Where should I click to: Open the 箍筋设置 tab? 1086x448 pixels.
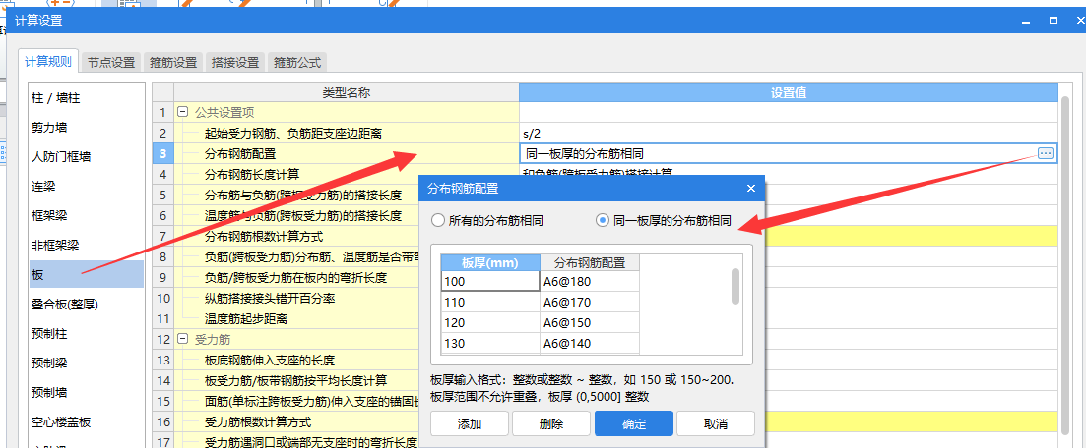173,62
